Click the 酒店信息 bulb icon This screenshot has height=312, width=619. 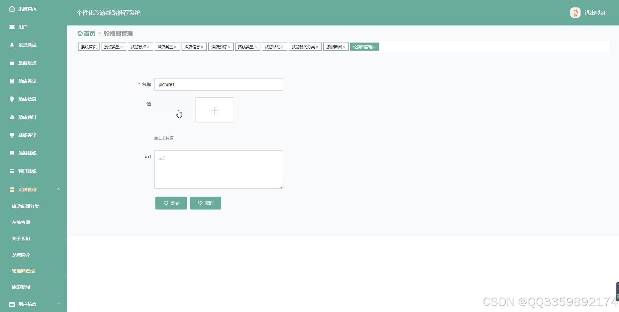coord(12,99)
